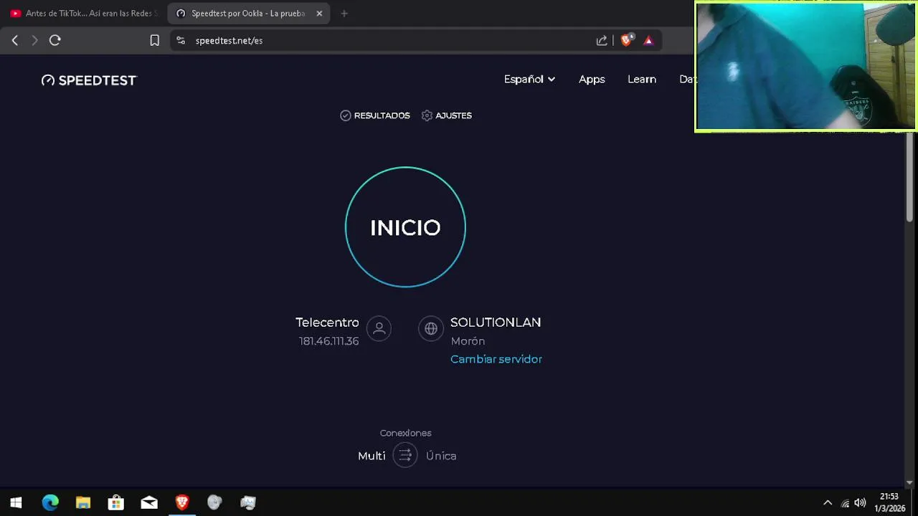Show hidden system tray icons
This screenshot has width=918, height=516.
coord(828,503)
